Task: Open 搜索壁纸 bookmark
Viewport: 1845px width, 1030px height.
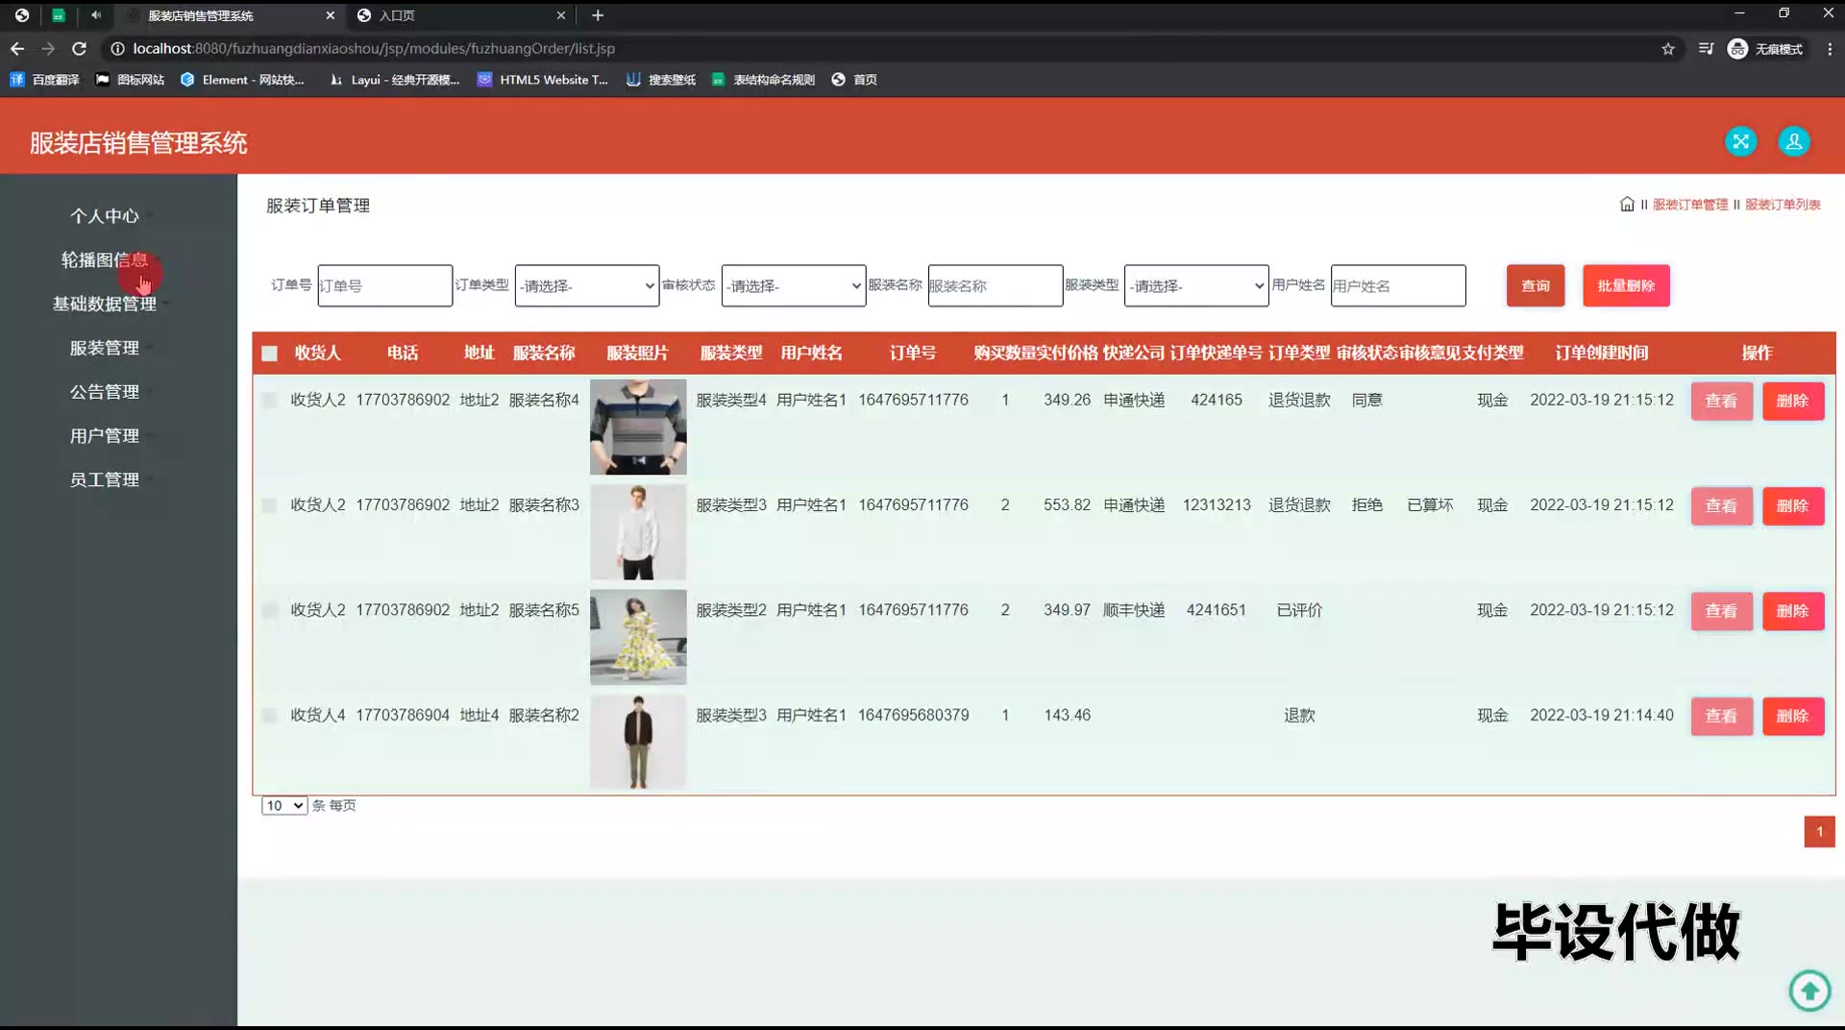Action: click(661, 80)
